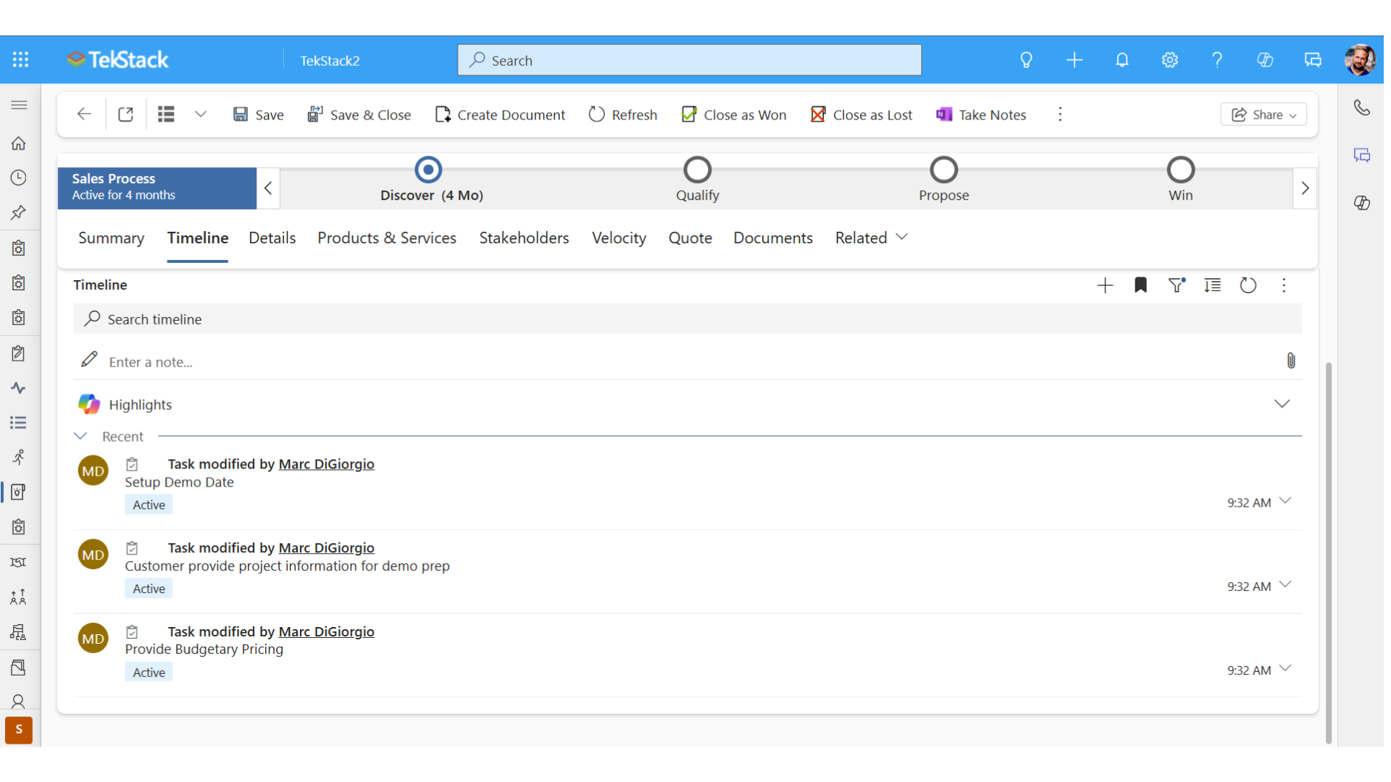1391x782 pixels.
Task: Click the Search timeline field
Action: pos(687,319)
